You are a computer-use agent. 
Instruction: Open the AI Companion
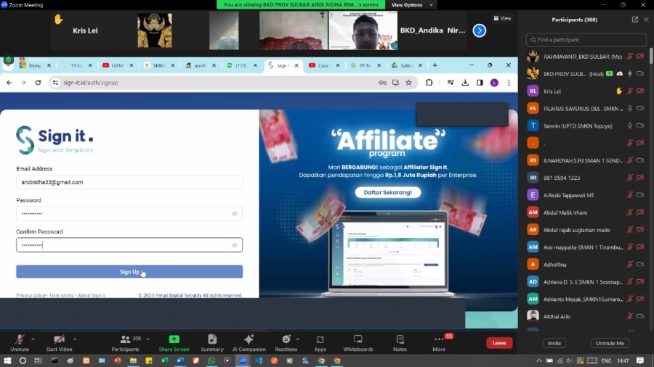point(249,343)
